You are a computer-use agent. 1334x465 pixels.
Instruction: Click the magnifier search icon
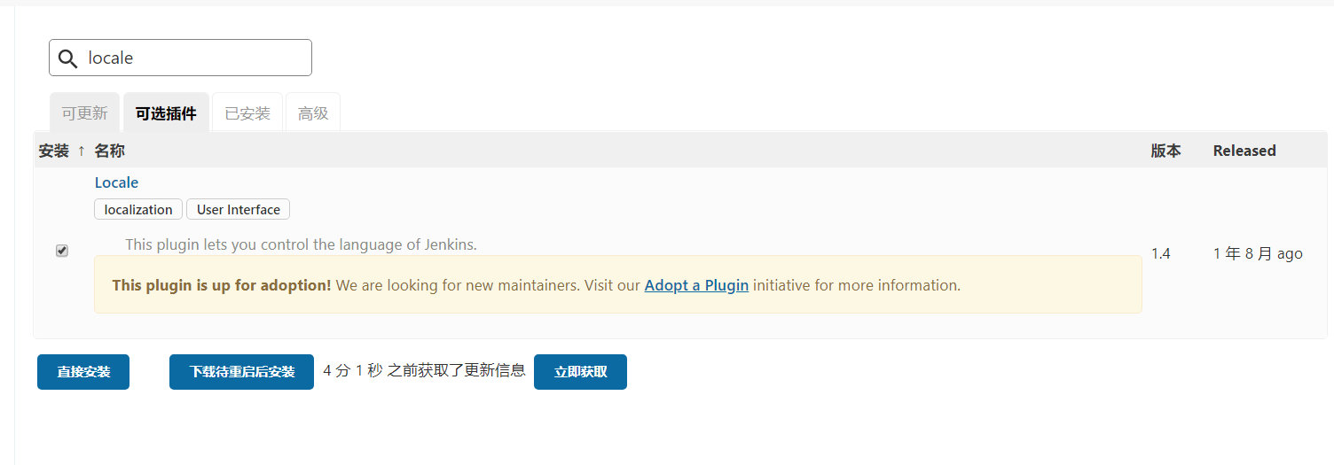point(67,58)
